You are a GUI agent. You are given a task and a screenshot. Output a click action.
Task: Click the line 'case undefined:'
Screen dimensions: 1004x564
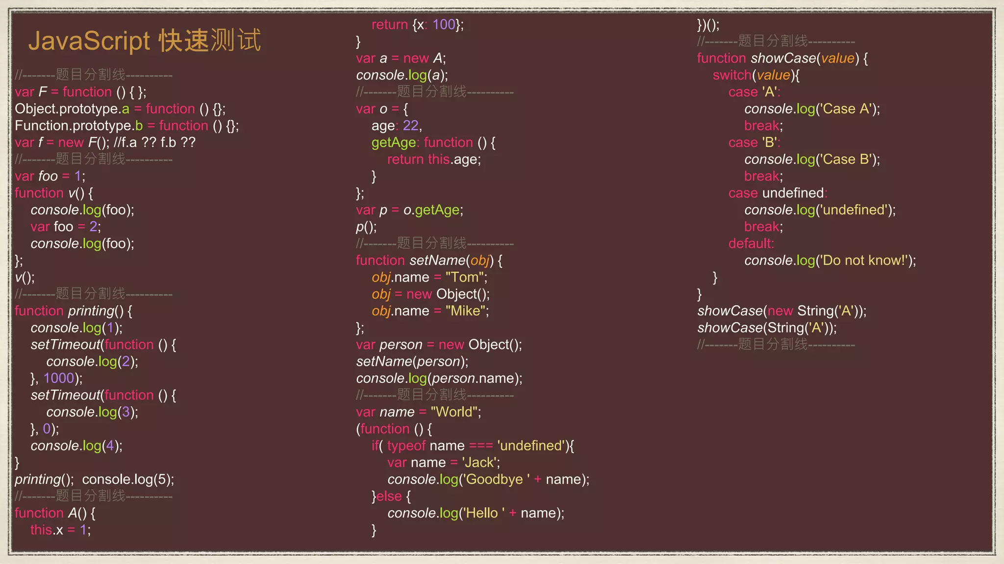(778, 193)
